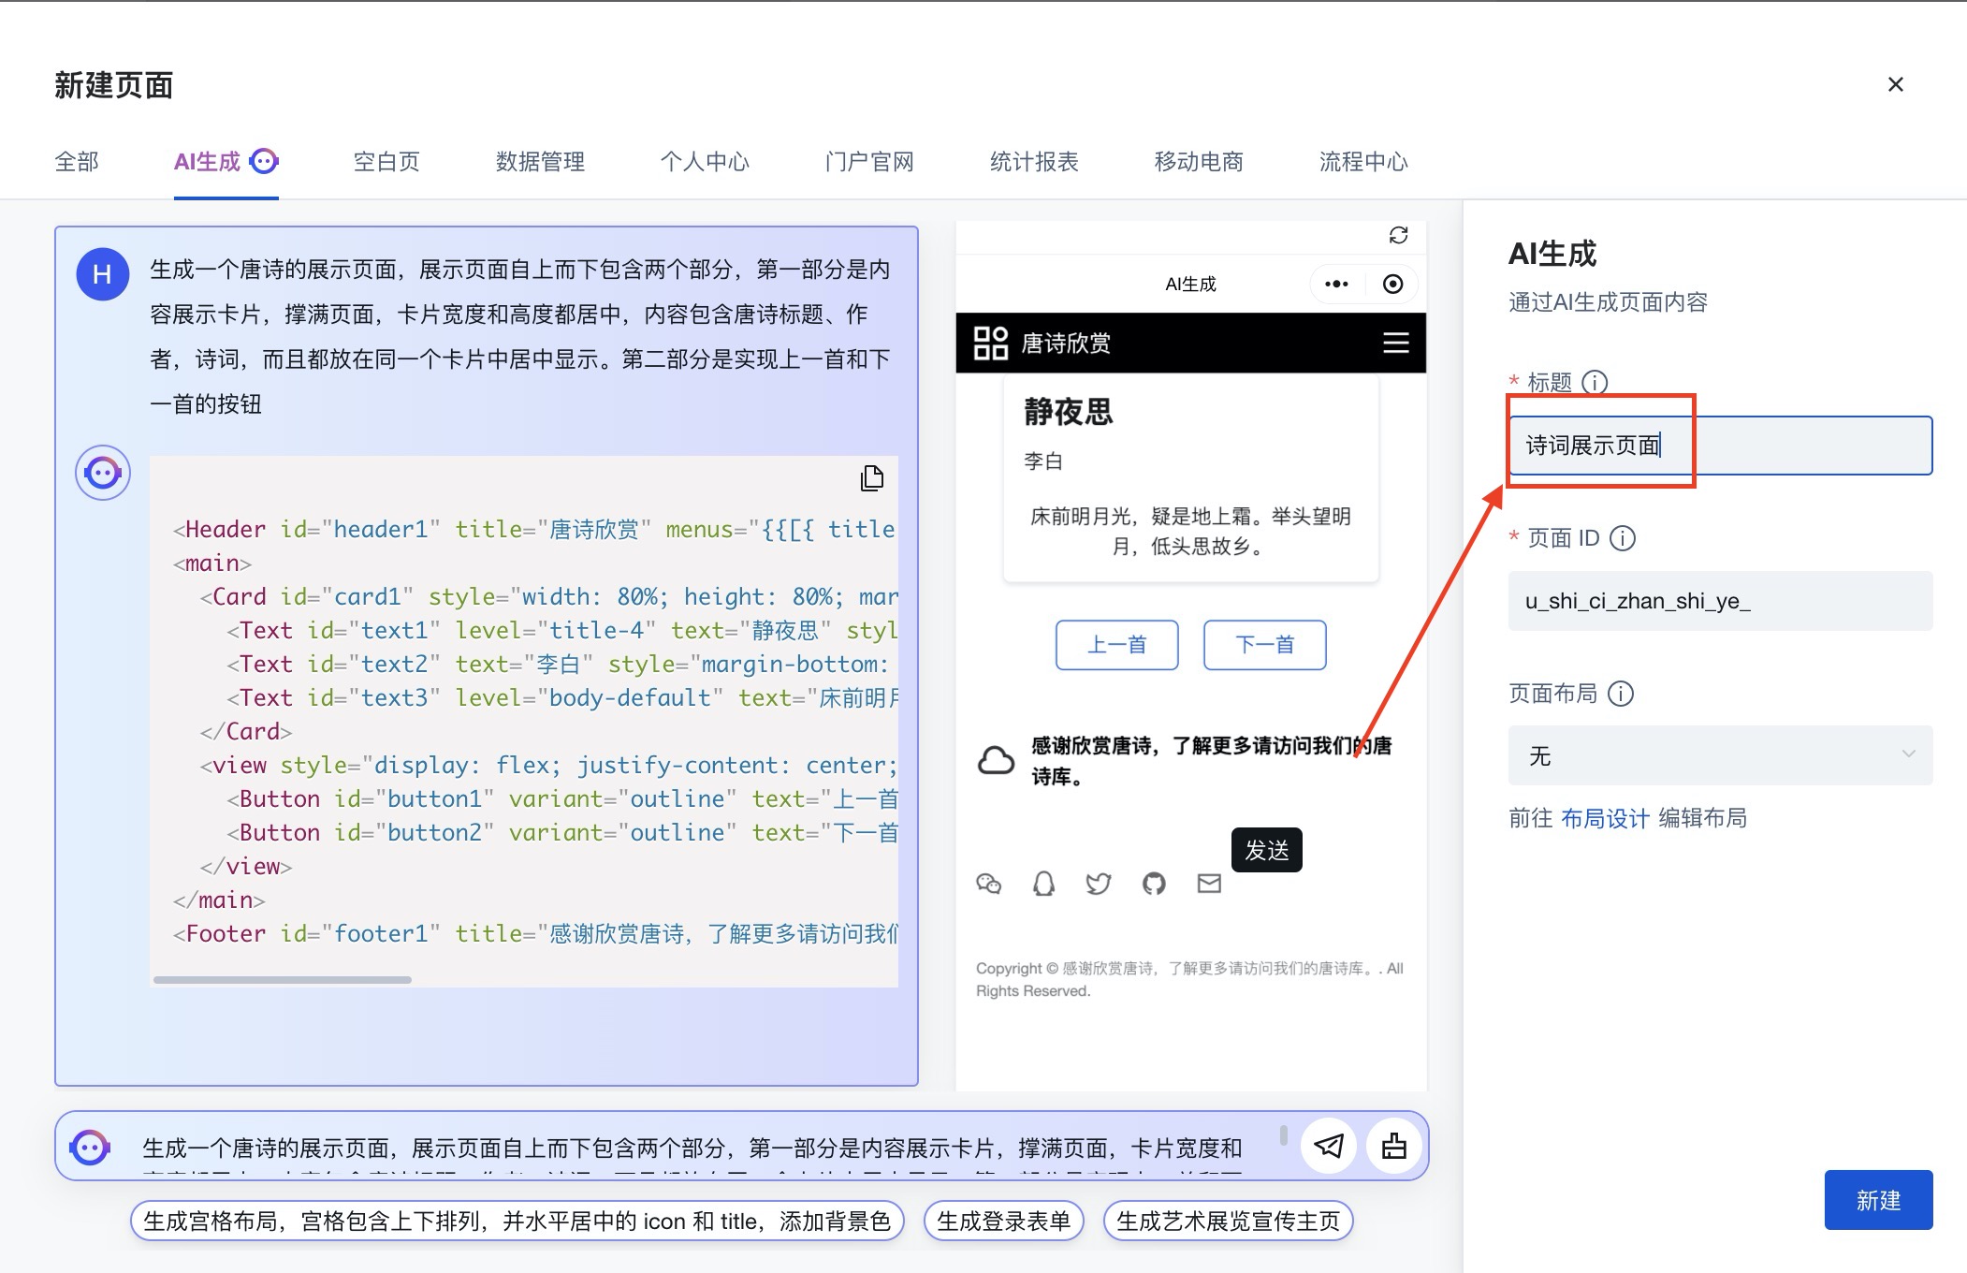
Task: Click the 页面 ID input field
Action: point(1720,601)
